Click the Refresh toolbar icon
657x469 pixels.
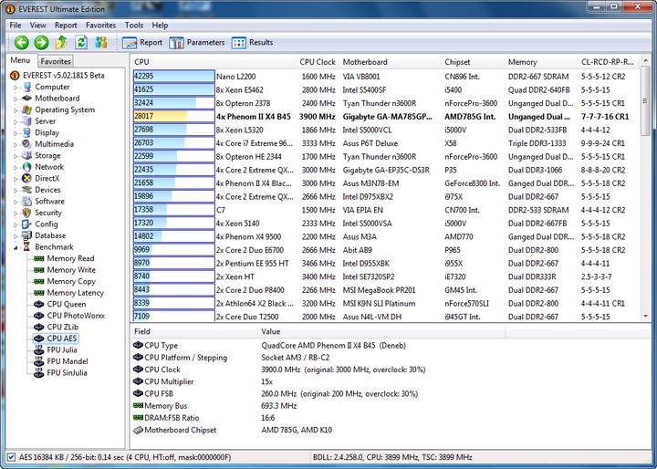click(81, 42)
